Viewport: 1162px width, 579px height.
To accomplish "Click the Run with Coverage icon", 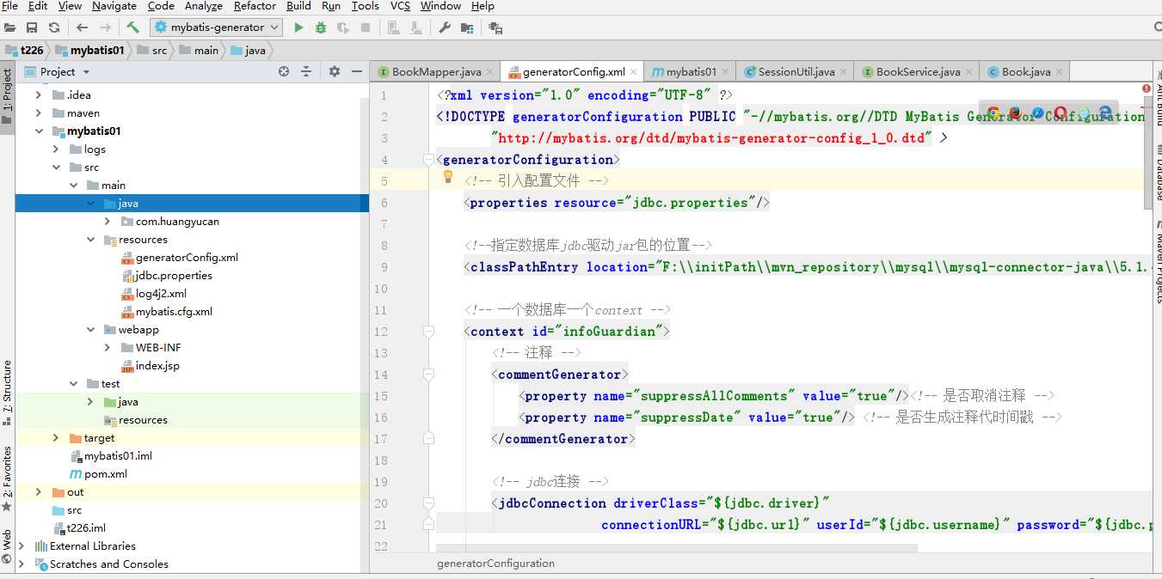I will [x=343, y=27].
